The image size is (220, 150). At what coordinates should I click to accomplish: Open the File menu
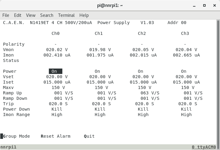click(x=6, y=15)
